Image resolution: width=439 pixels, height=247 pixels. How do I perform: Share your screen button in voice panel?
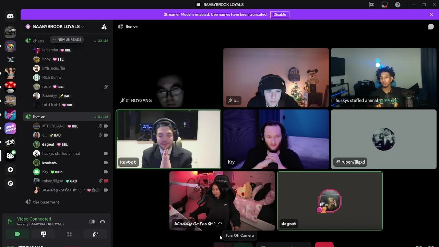44,234
